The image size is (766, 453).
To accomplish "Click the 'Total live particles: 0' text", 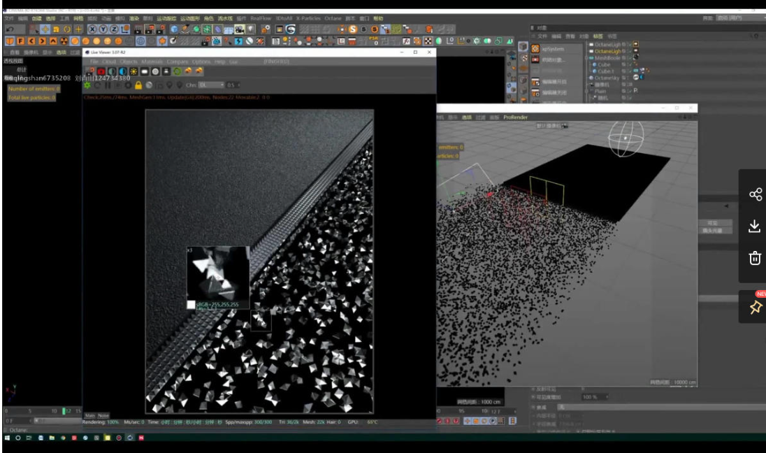I will (31, 98).
